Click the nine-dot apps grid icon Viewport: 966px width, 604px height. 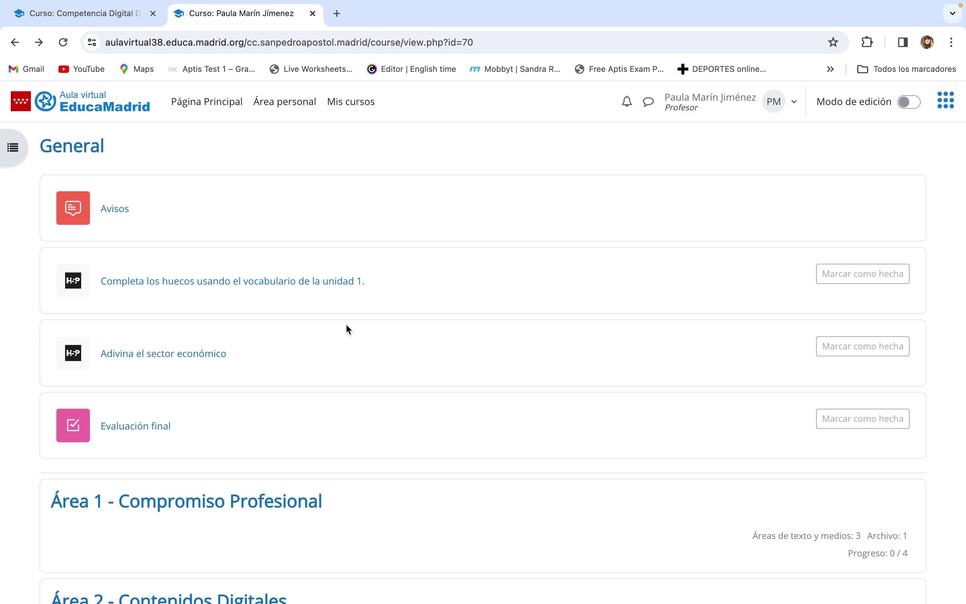[x=945, y=100]
